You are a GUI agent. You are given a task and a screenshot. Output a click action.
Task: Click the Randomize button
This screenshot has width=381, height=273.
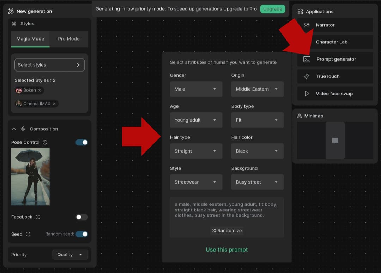[227, 230]
